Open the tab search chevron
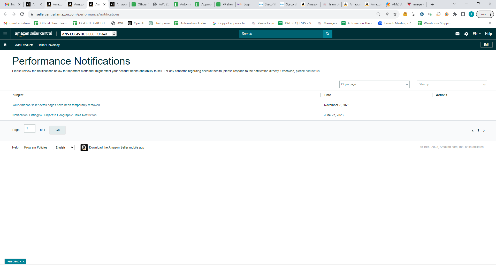The height and width of the screenshot is (265, 496). pyautogui.click(x=454, y=4)
